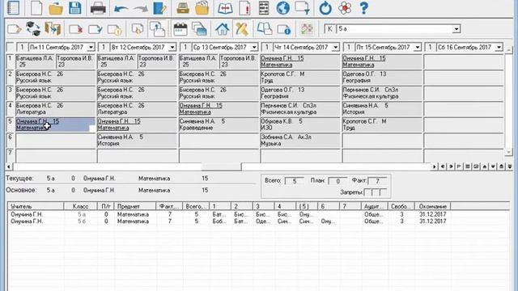Click the Всего field showing 5

(294, 181)
